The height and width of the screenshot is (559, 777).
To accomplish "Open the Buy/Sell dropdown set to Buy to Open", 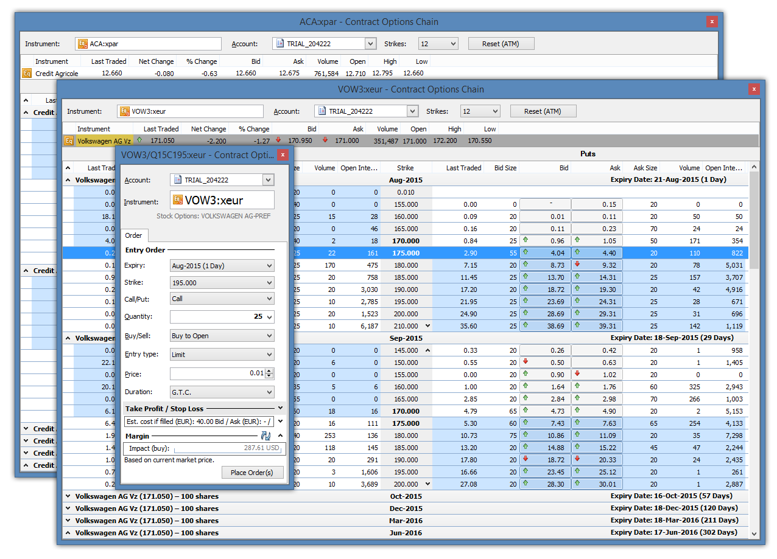I will click(x=222, y=336).
